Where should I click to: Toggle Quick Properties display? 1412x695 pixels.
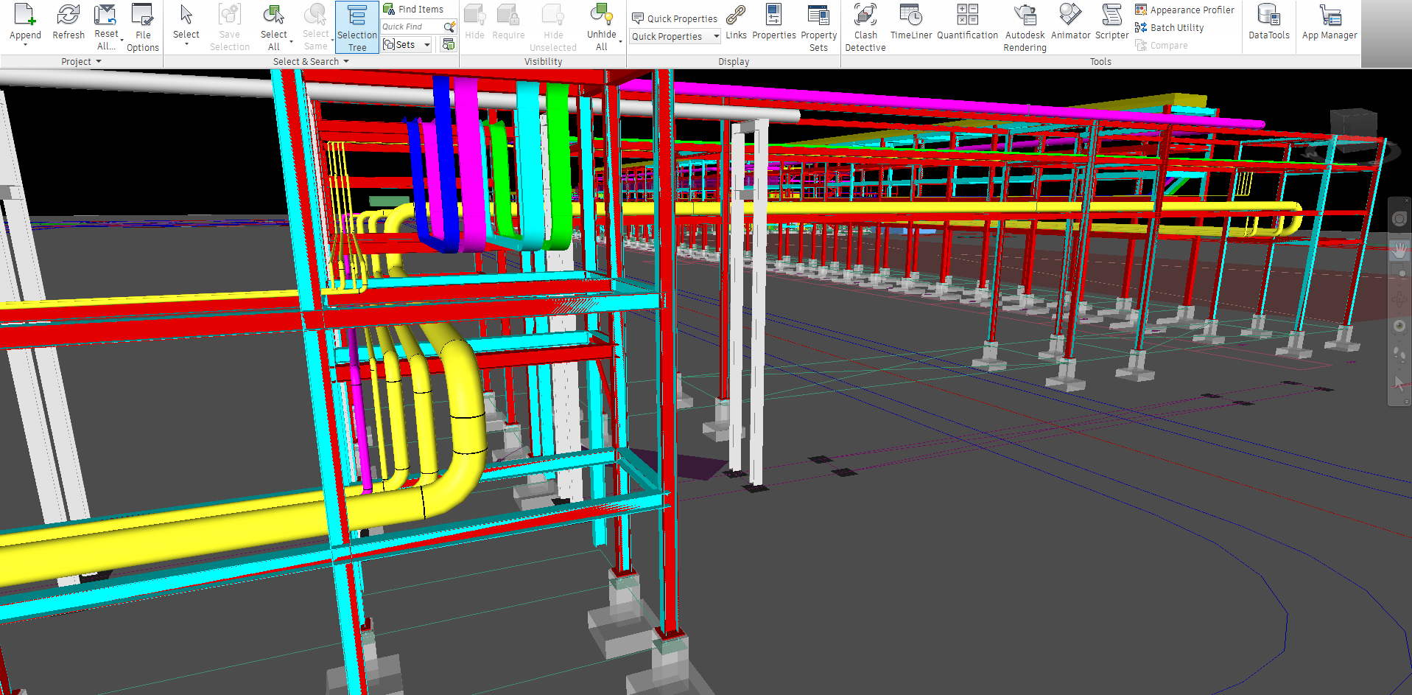[x=675, y=18]
